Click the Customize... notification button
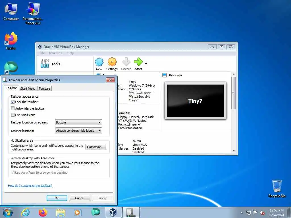 (96, 147)
